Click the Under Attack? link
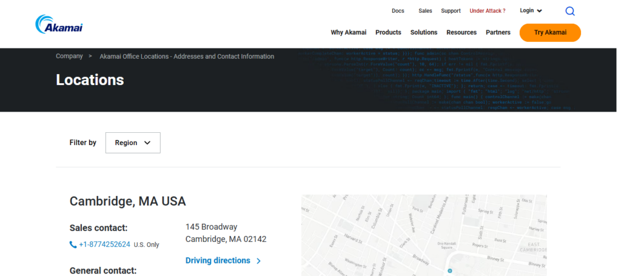Screen dimensions: 621x276 [488, 11]
